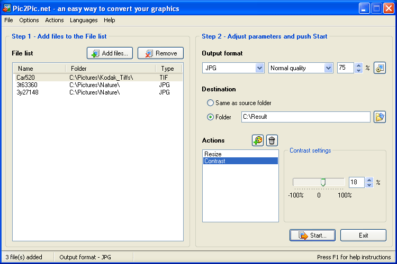Click the output format settings icon
Image resolution: width=397 pixels, height=264 pixels.
tap(380, 68)
